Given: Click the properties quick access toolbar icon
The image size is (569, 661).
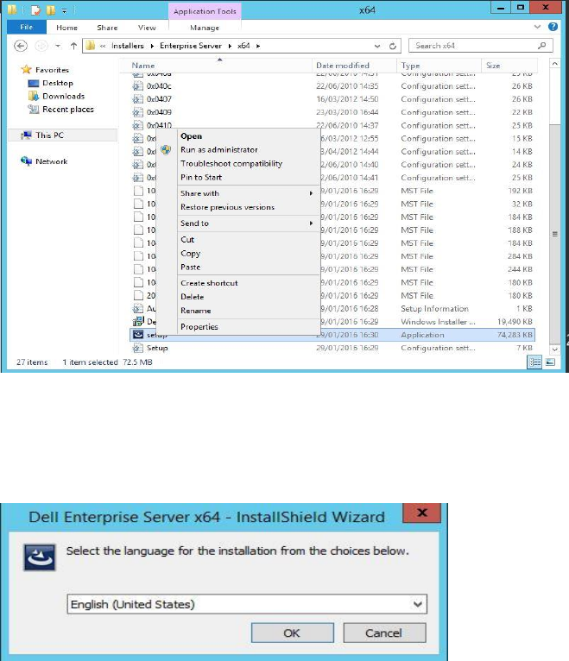Looking at the screenshot, I should pyautogui.click(x=36, y=10).
